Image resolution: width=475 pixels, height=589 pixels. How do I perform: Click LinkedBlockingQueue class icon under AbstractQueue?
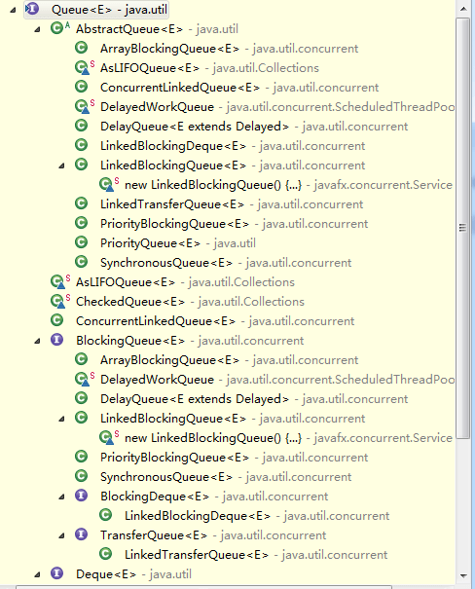(81, 165)
